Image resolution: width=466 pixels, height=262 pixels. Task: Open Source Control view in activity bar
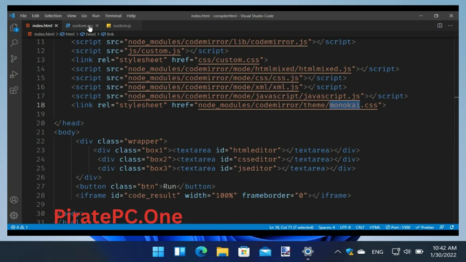click(14, 59)
